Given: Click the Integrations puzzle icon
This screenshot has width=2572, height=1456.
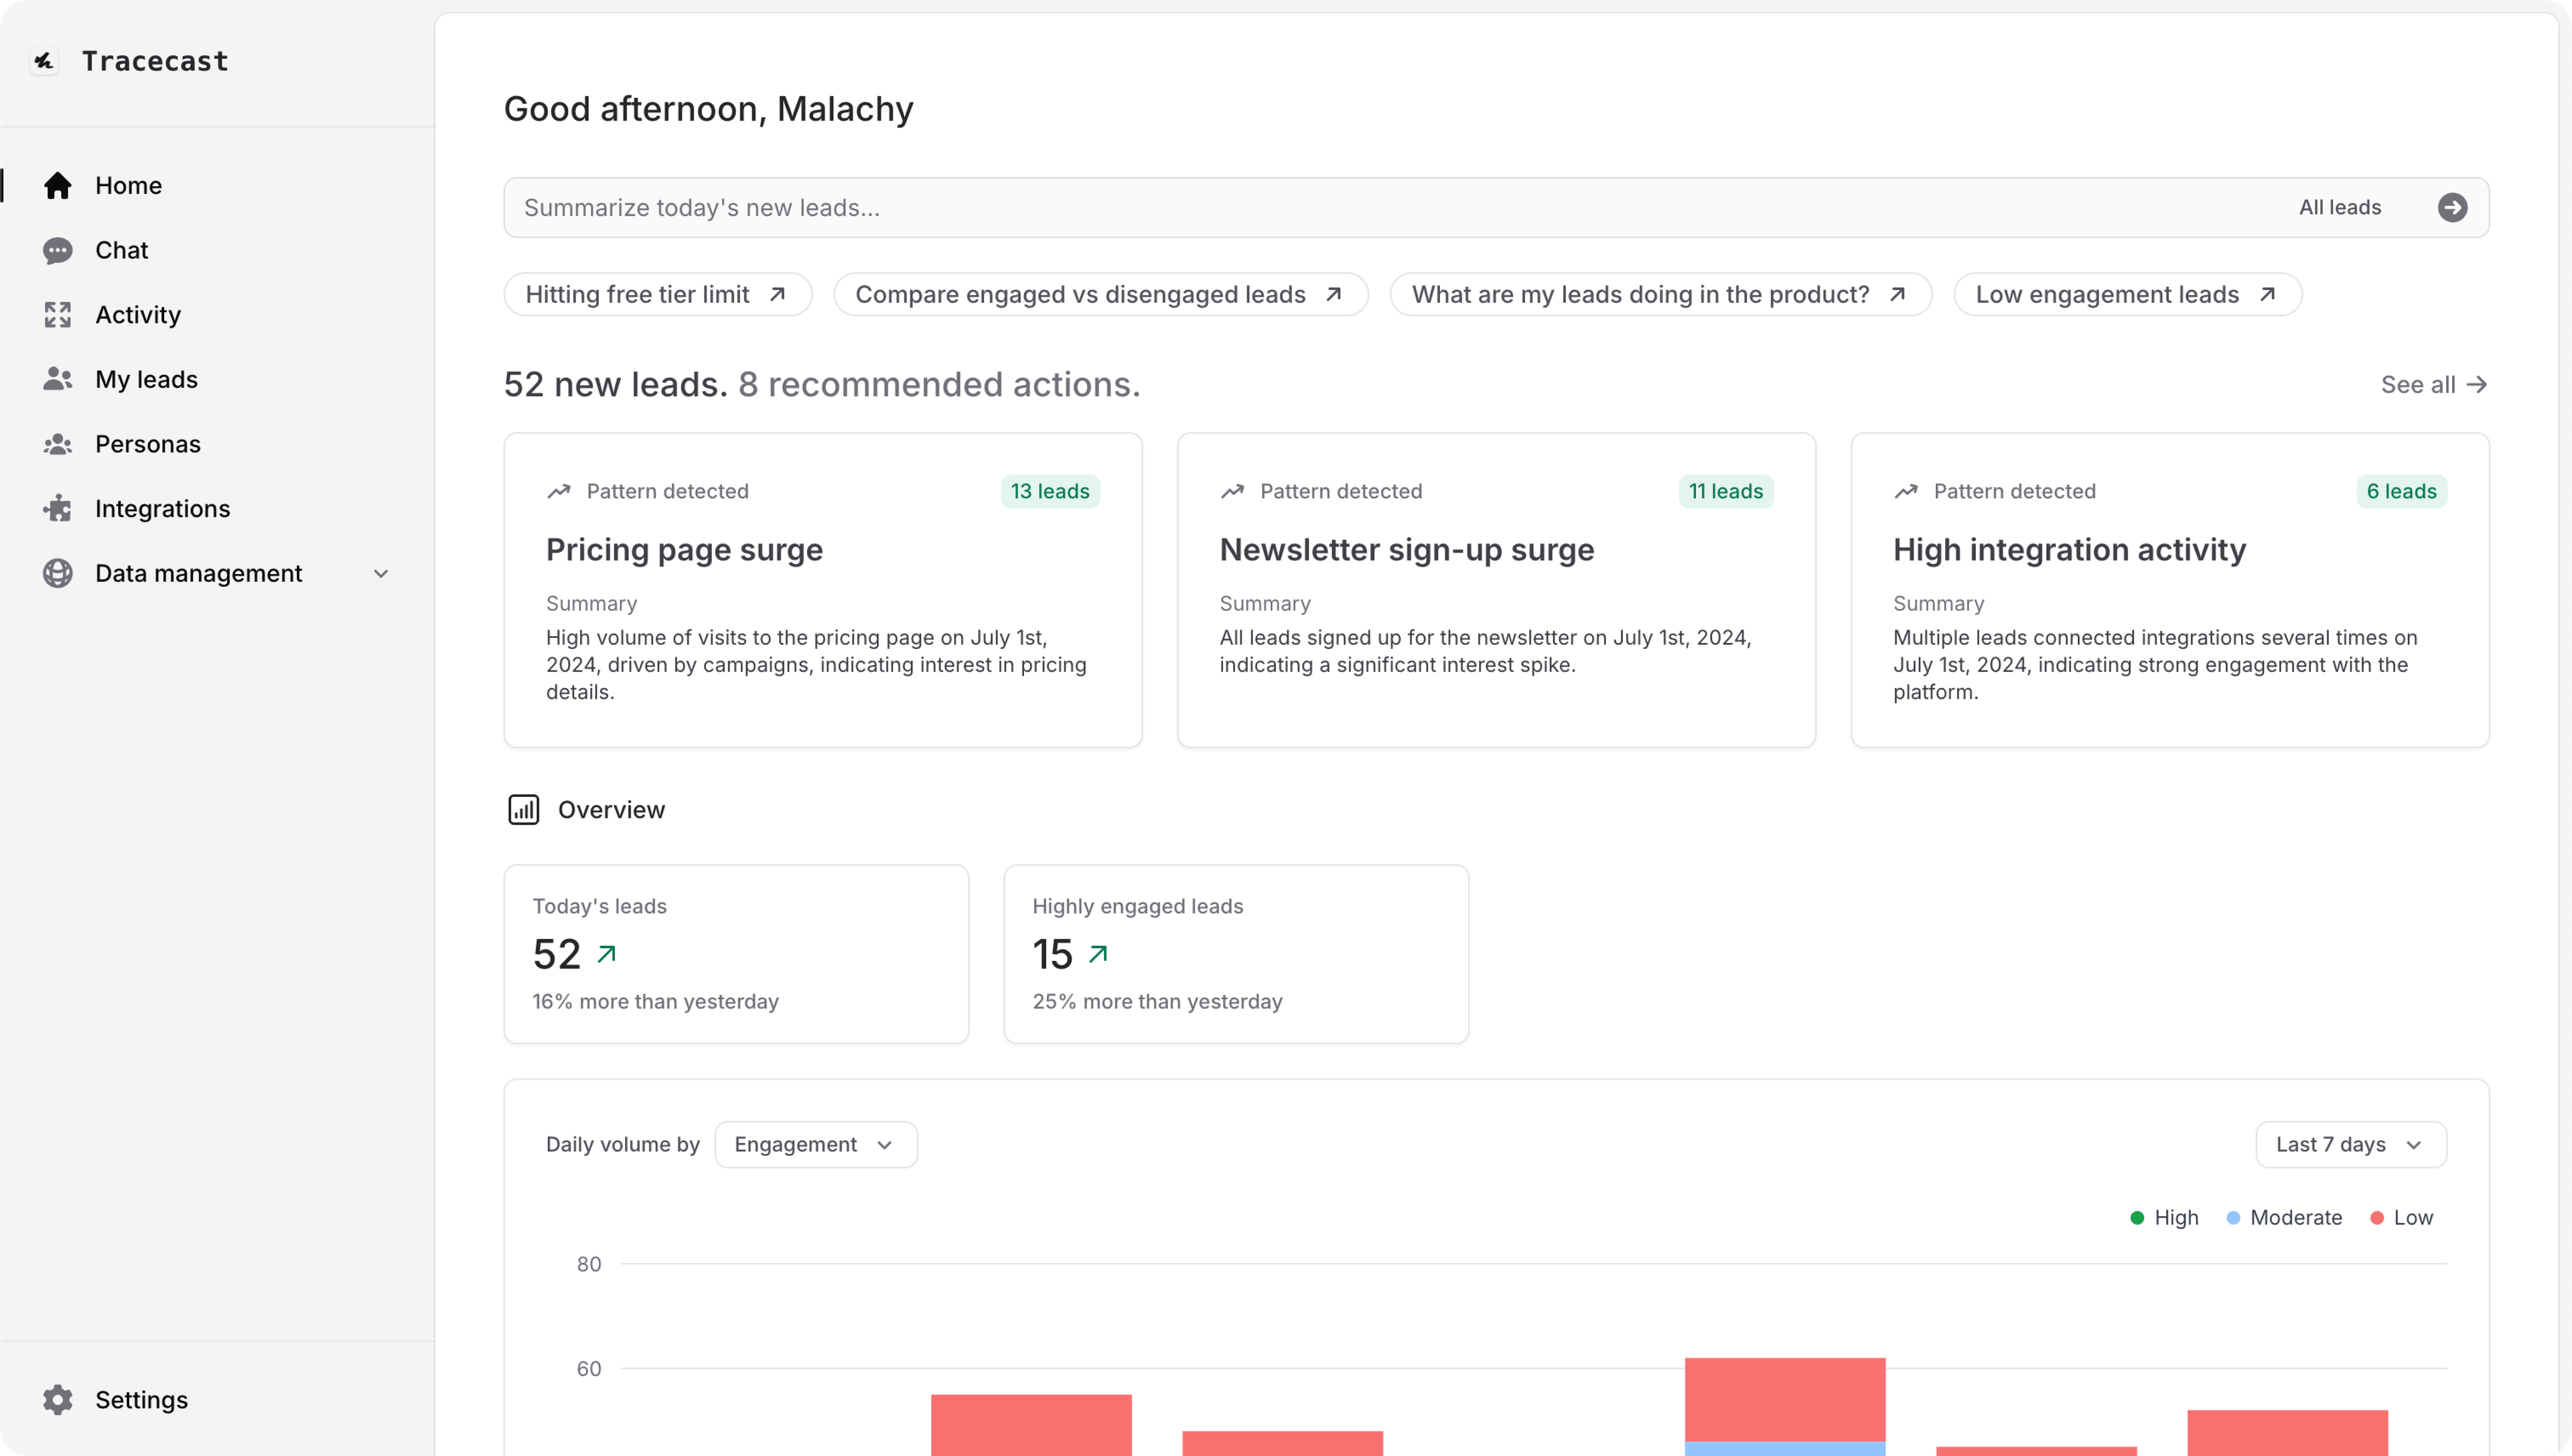Looking at the screenshot, I should pyautogui.click(x=58, y=509).
